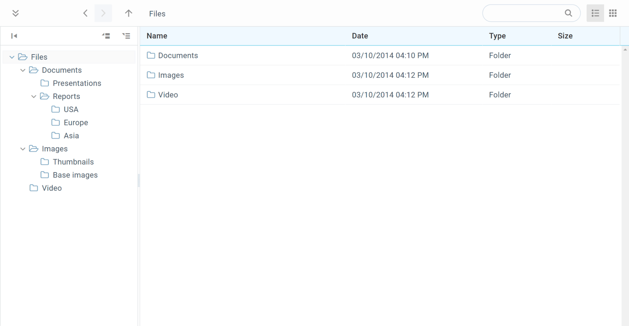Screen dimensions: 629x326
Task: Collapse the Reports tree branch chevron
Action: [34, 96]
